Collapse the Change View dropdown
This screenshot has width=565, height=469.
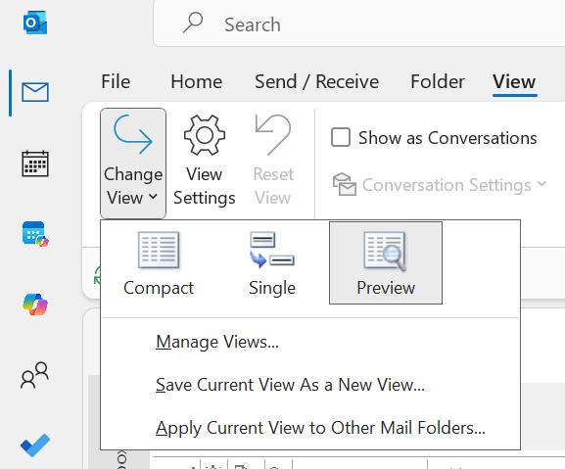click(133, 164)
